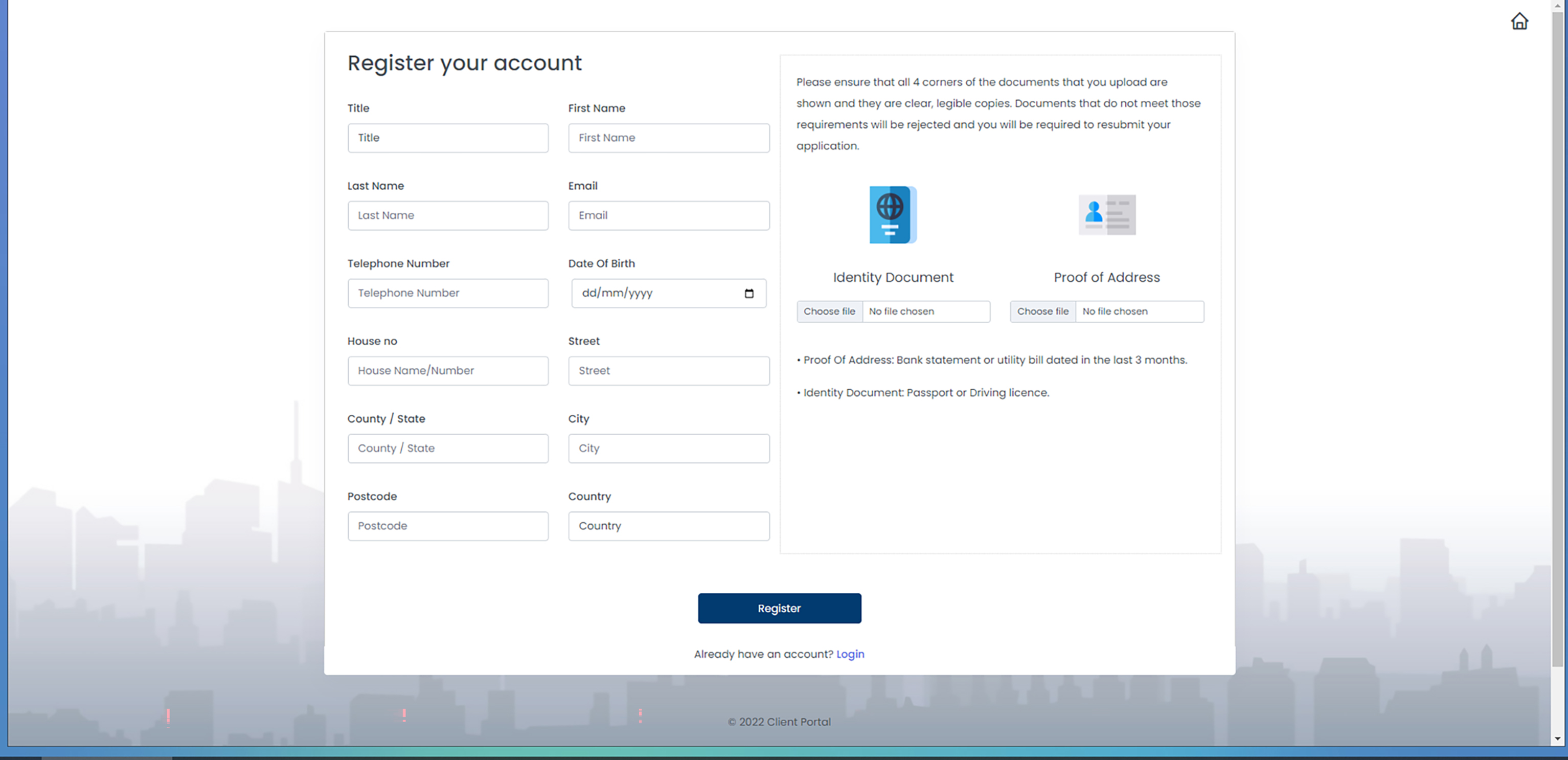This screenshot has height=760, width=1568.
Task: Click the House Name/Number field
Action: click(448, 371)
